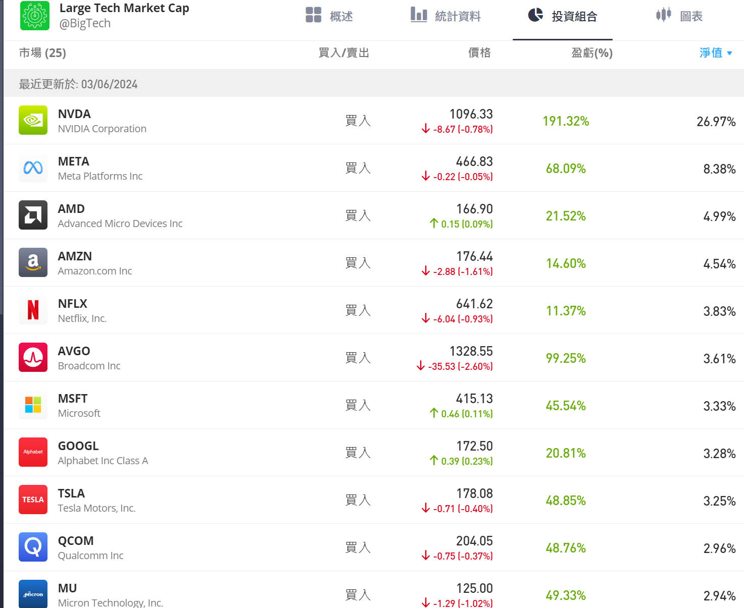Click the Large Tech Market Cap title
Image resolution: width=744 pixels, height=608 pixels.
(x=124, y=8)
